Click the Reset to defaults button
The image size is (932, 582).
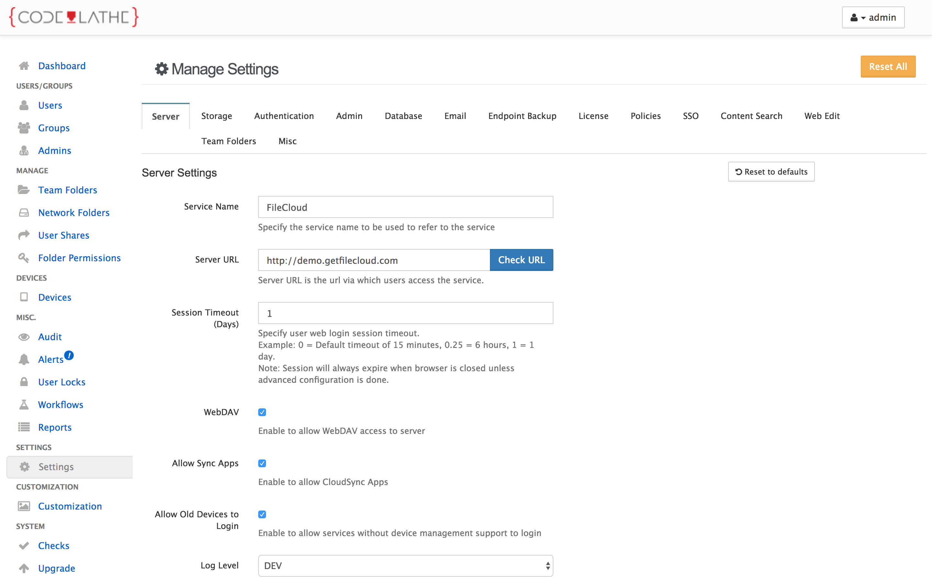pos(771,172)
